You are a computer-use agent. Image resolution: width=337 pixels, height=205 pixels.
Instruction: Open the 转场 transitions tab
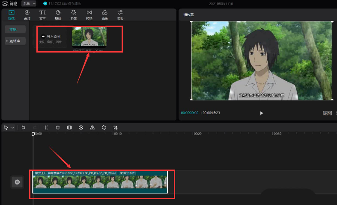coord(89,15)
